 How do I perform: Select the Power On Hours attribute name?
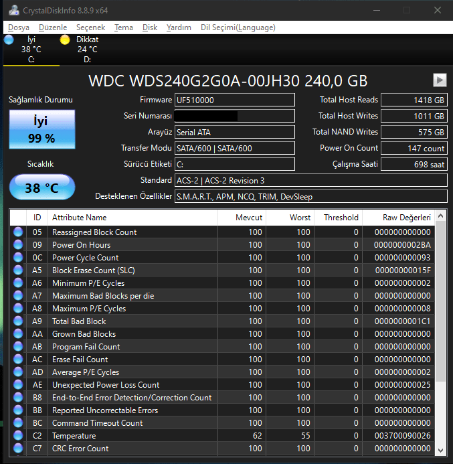coord(82,245)
